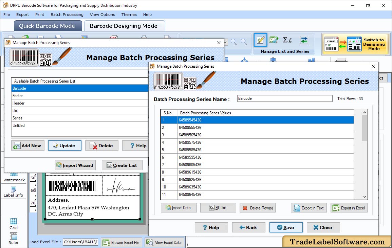Click the zoom in magnifier icon
392x248 pixels.
[234, 42]
